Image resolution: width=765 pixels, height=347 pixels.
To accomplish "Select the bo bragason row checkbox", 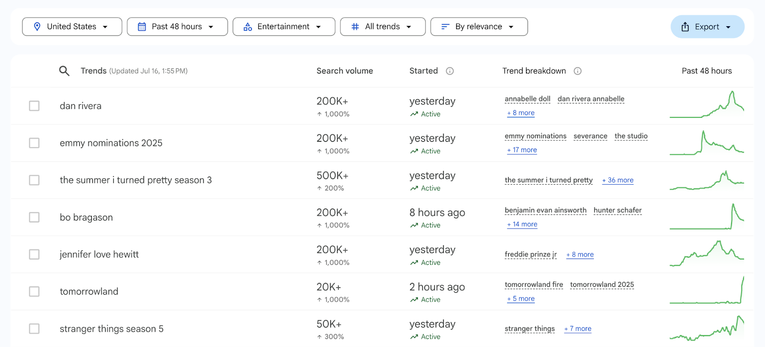I will (34, 217).
